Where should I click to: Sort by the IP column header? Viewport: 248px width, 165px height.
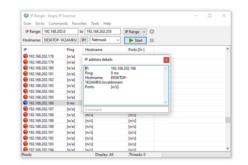[x=43, y=50]
